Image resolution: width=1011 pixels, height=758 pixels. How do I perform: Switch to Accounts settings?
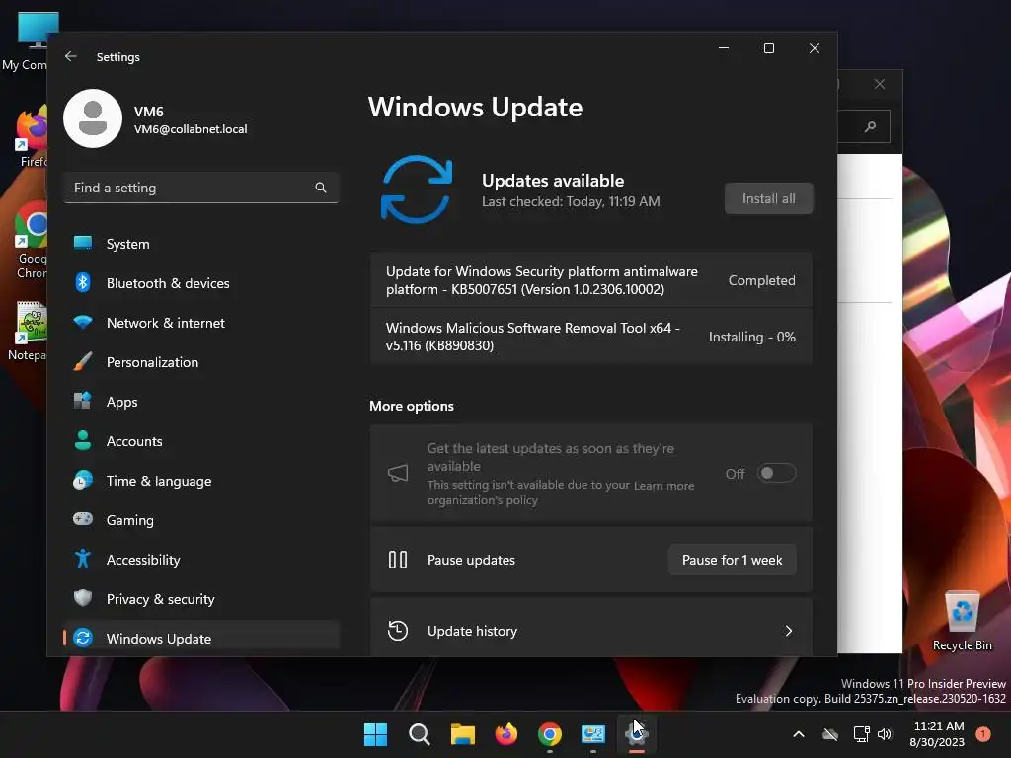[201, 441]
